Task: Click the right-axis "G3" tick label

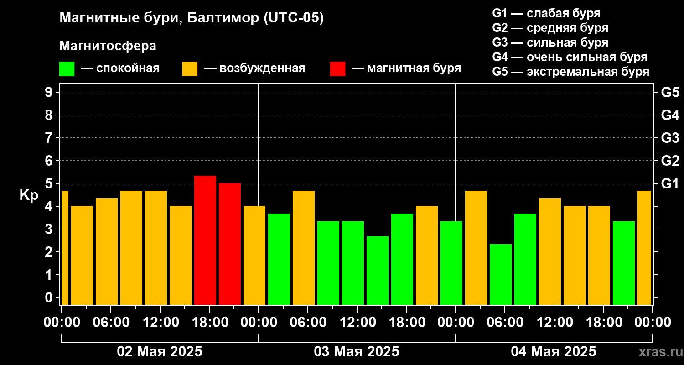Action: pyautogui.click(x=670, y=138)
